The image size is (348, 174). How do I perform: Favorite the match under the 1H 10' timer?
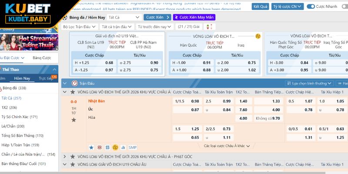click(x=74, y=120)
